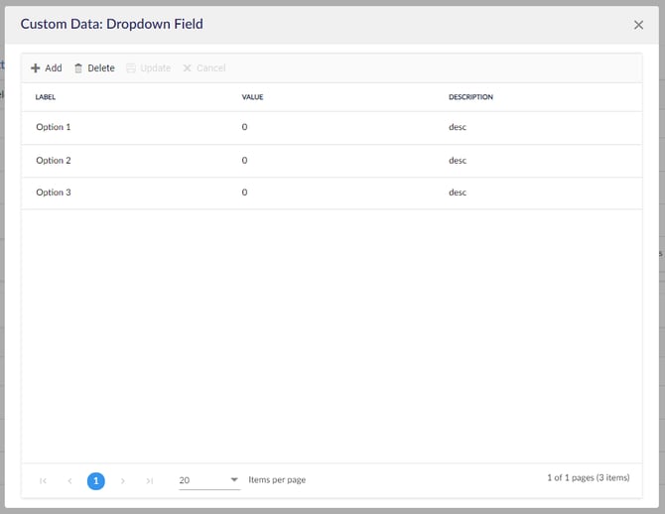Go to previous page arrow

[x=69, y=480]
